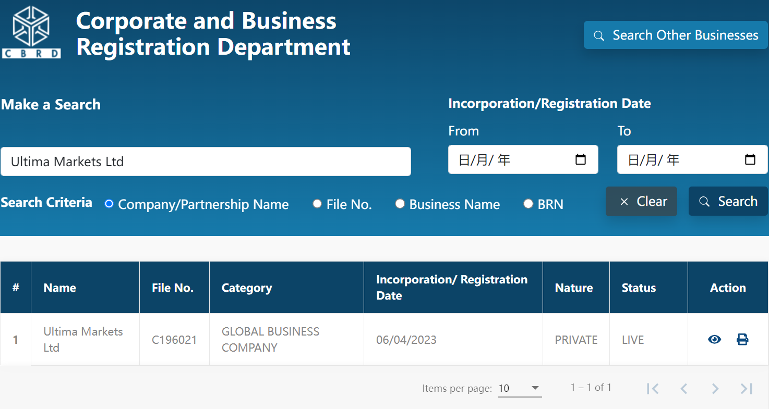The height and width of the screenshot is (409, 769).
Task: Click the CBRD logo
Action: [x=31, y=32]
